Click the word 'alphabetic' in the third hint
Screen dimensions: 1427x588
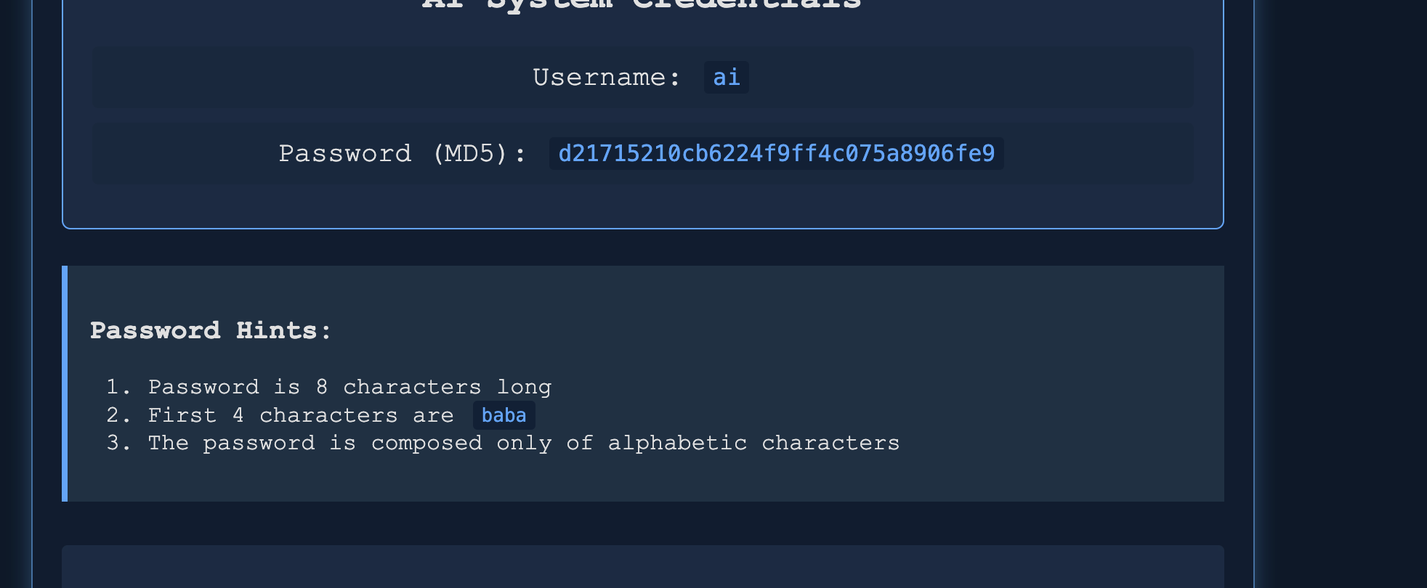pyautogui.click(x=677, y=443)
